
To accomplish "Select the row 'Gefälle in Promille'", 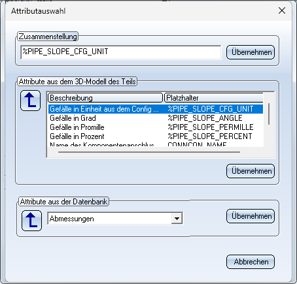I will (x=156, y=127).
